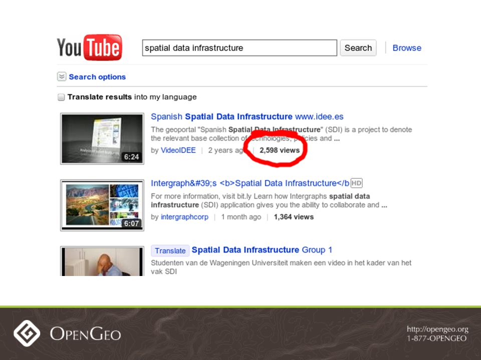Image resolution: width=481 pixels, height=360 pixels.
Task: Click the search box containing 'spatial data infrastructure'
Action: [239, 48]
